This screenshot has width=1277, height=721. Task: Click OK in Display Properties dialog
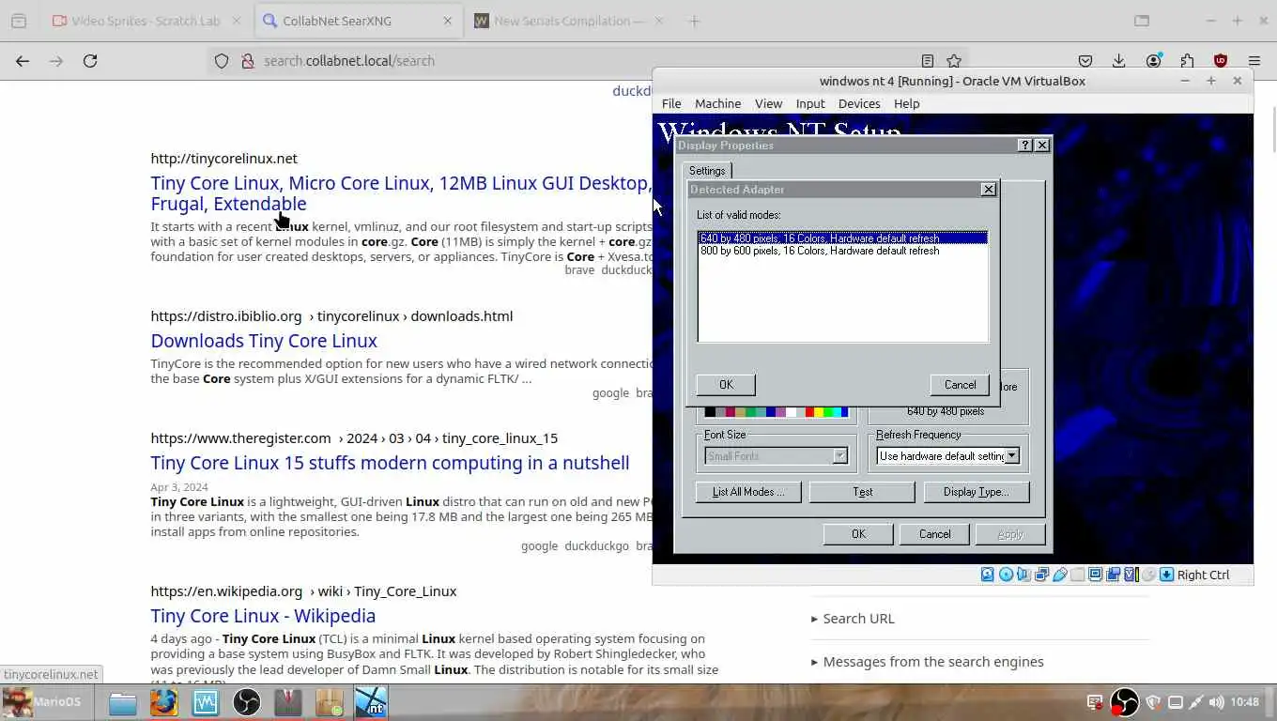coord(858,534)
